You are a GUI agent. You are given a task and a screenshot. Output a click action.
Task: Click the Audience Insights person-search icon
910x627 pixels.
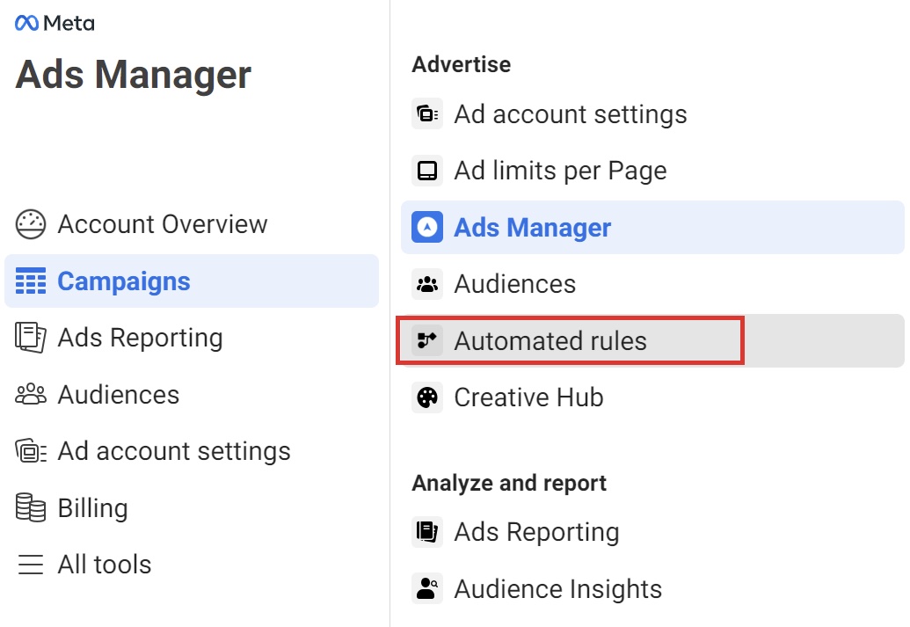[x=427, y=588]
